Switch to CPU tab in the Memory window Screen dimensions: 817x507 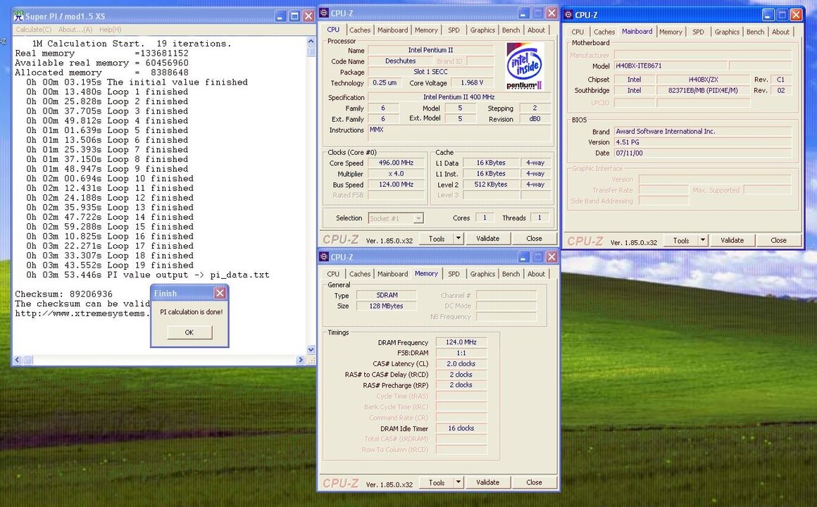[333, 274]
